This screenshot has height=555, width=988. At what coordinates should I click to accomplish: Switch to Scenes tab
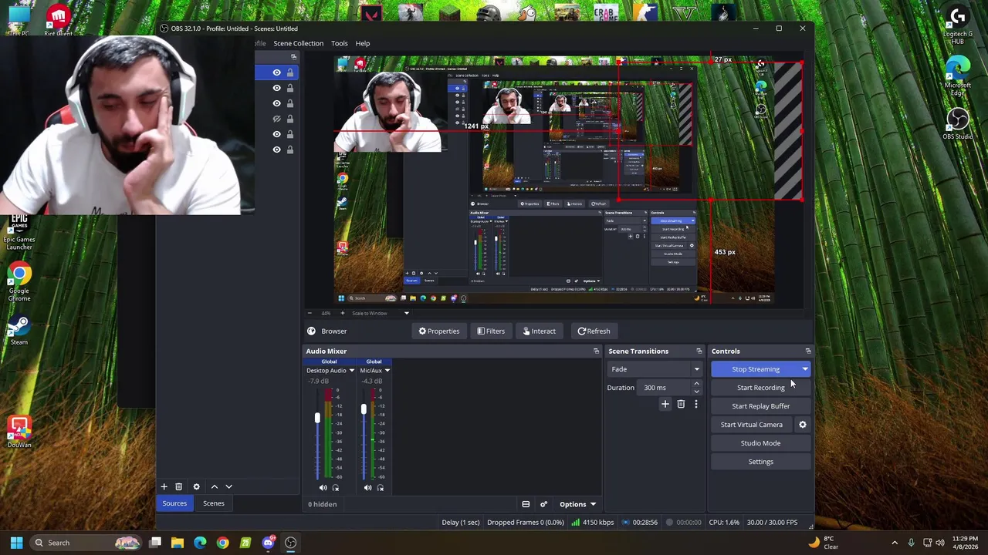click(x=214, y=503)
